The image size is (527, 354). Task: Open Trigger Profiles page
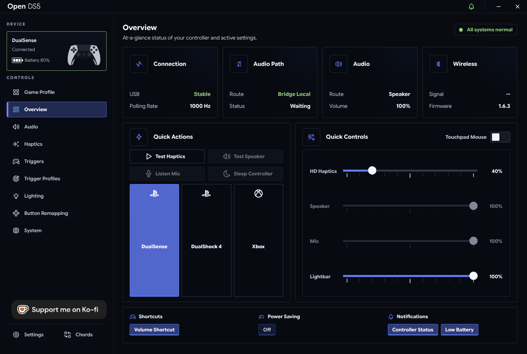click(57, 179)
